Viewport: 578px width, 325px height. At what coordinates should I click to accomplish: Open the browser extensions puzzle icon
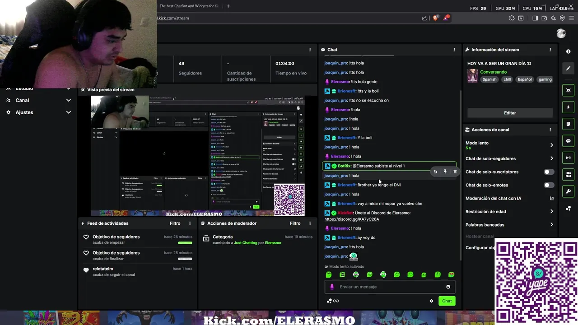512,18
